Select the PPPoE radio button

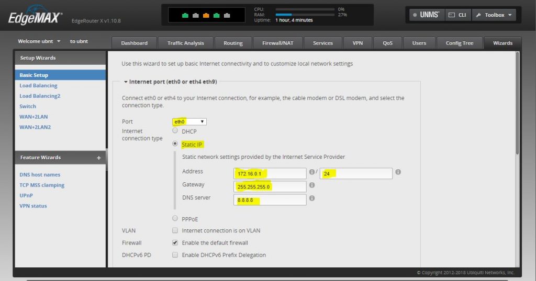click(175, 218)
